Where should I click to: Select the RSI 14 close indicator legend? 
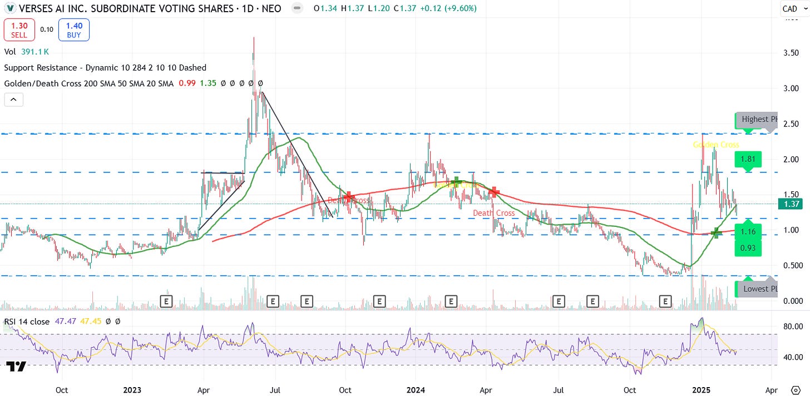[27, 321]
